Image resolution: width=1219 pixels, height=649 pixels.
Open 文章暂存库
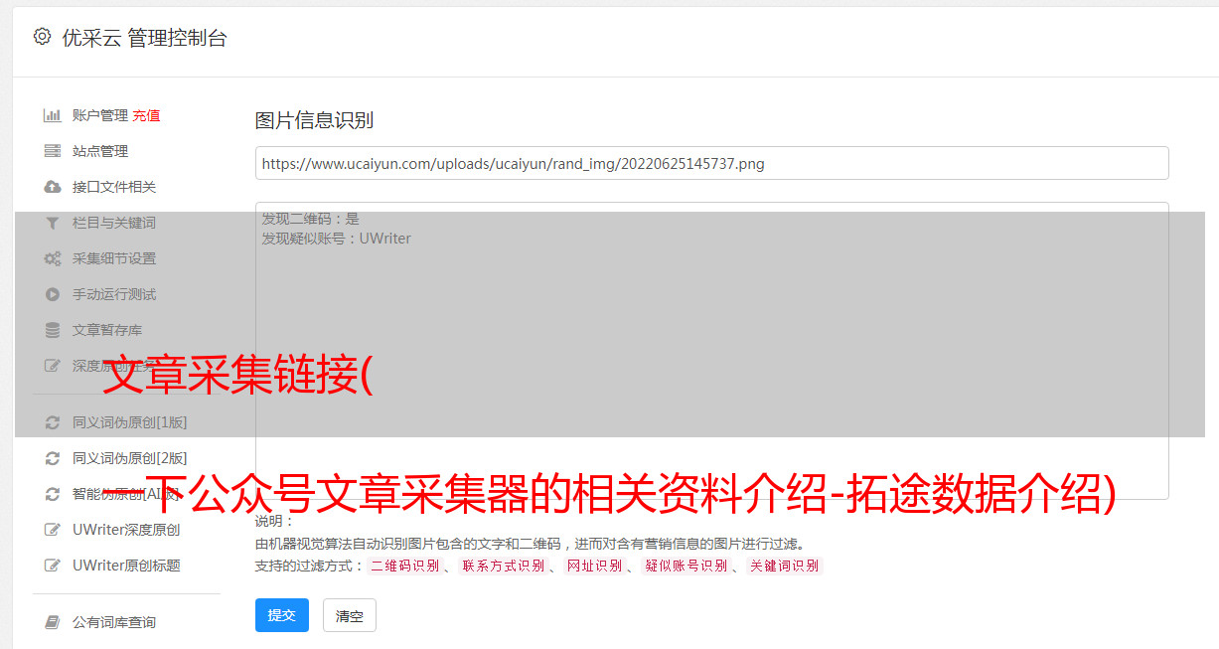click(x=107, y=330)
